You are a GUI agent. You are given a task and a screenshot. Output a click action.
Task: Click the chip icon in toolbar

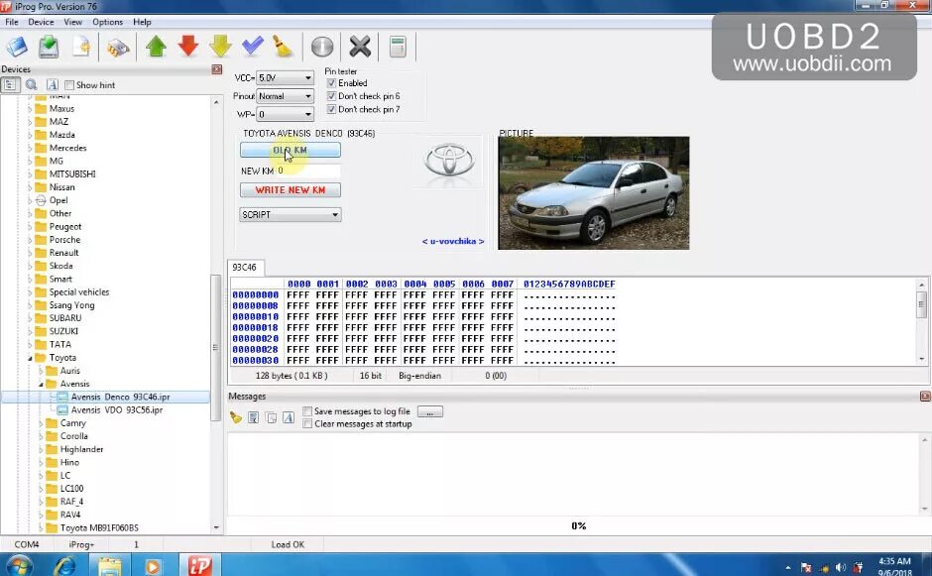(118, 47)
